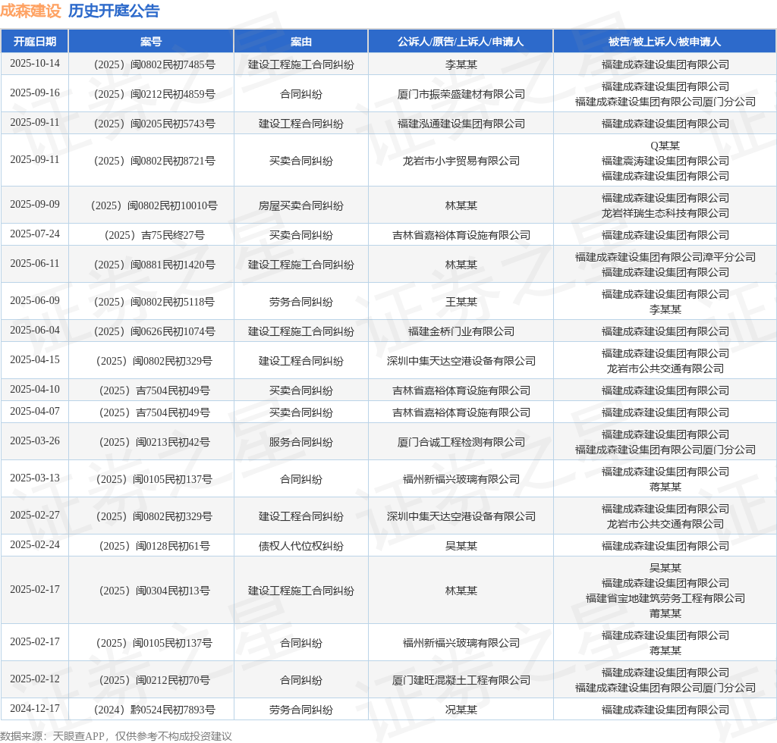Click defendant 龙岩祥瑞生态科技有限公司
The image size is (777, 743).
click(x=665, y=213)
